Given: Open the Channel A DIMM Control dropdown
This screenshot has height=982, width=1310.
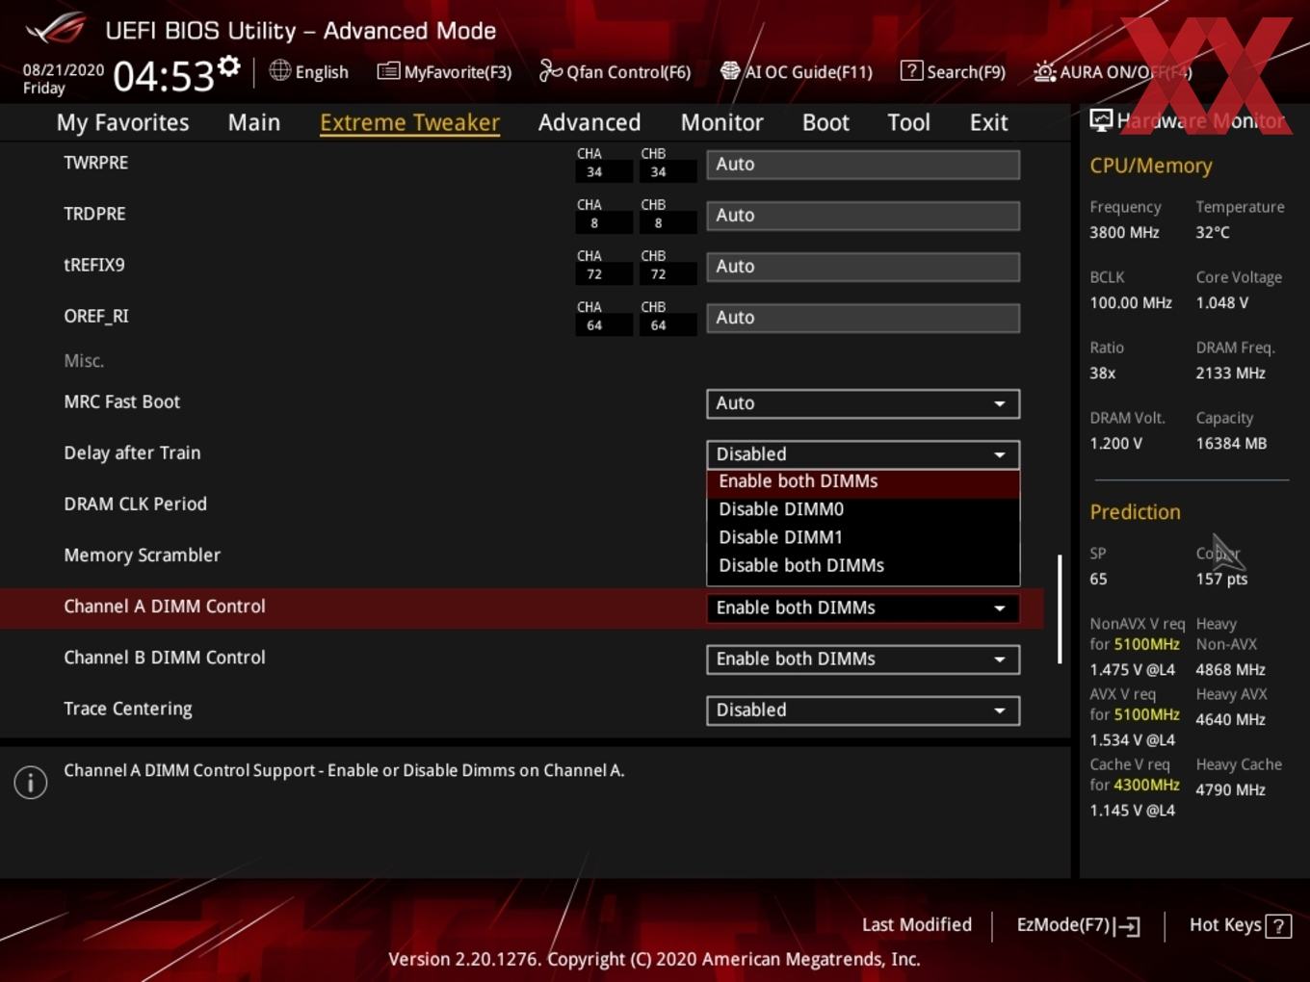Looking at the screenshot, I should pos(863,607).
